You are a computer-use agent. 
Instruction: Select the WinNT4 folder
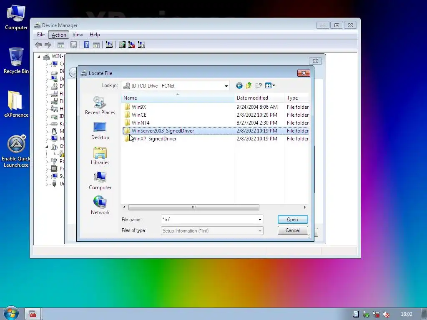click(215, 123)
